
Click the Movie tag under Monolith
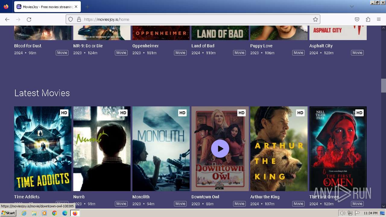click(x=180, y=204)
